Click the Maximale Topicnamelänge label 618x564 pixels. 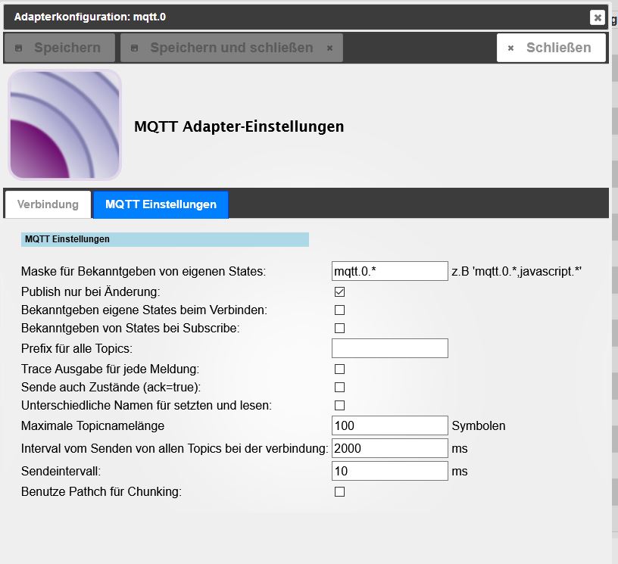[x=92, y=425]
